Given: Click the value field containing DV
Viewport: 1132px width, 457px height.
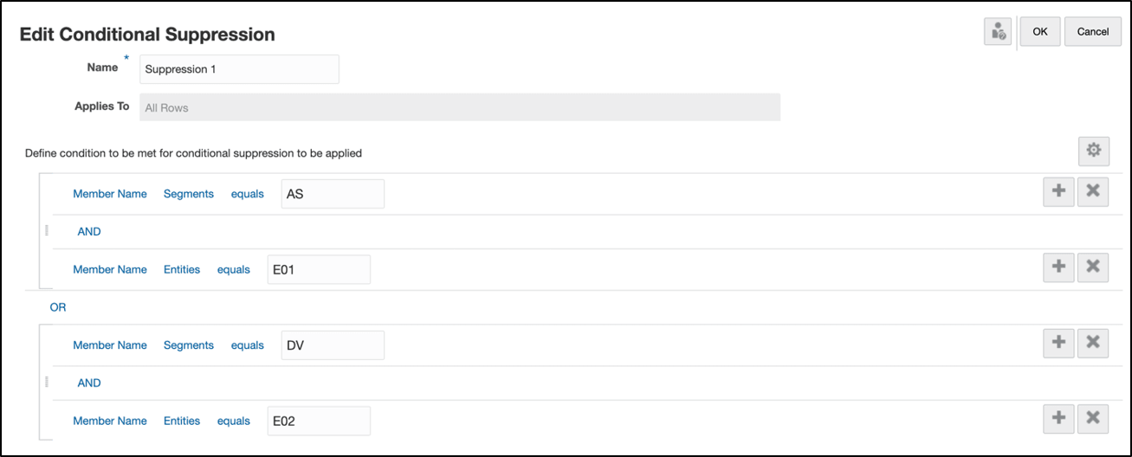Looking at the screenshot, I should pyautogui.click(x=333, y=345).
